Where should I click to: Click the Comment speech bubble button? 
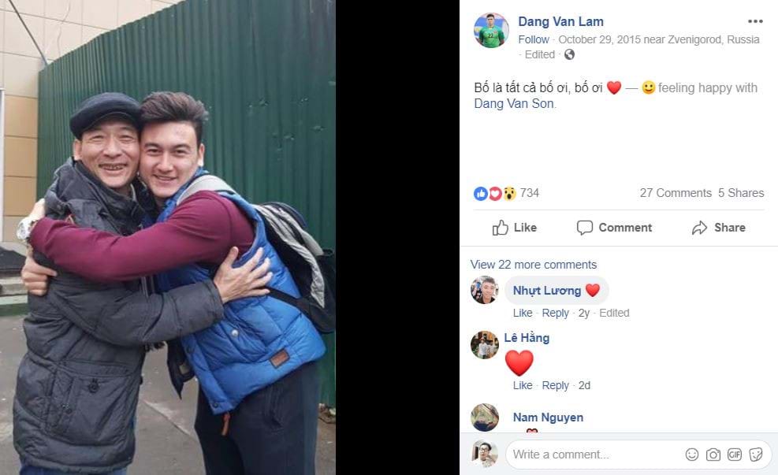614,228
